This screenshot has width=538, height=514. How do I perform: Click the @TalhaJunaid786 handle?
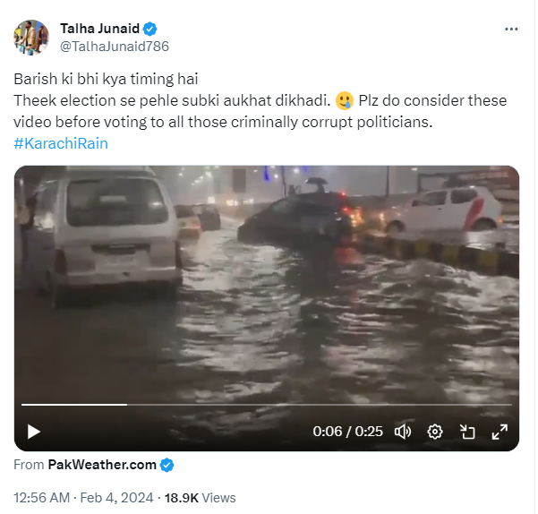(115, 47)
